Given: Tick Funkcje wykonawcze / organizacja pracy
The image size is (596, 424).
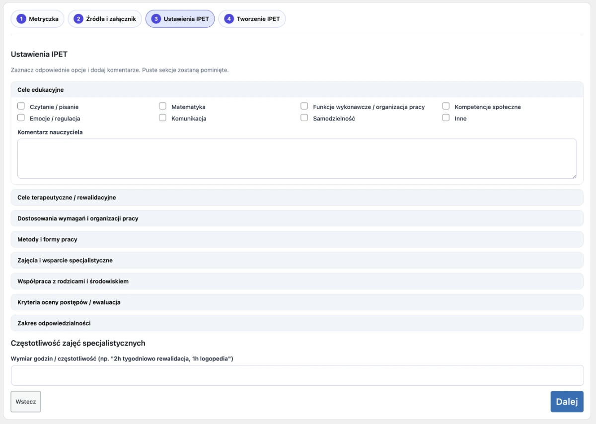Looking at the screenshot, I should click(304, 106).
